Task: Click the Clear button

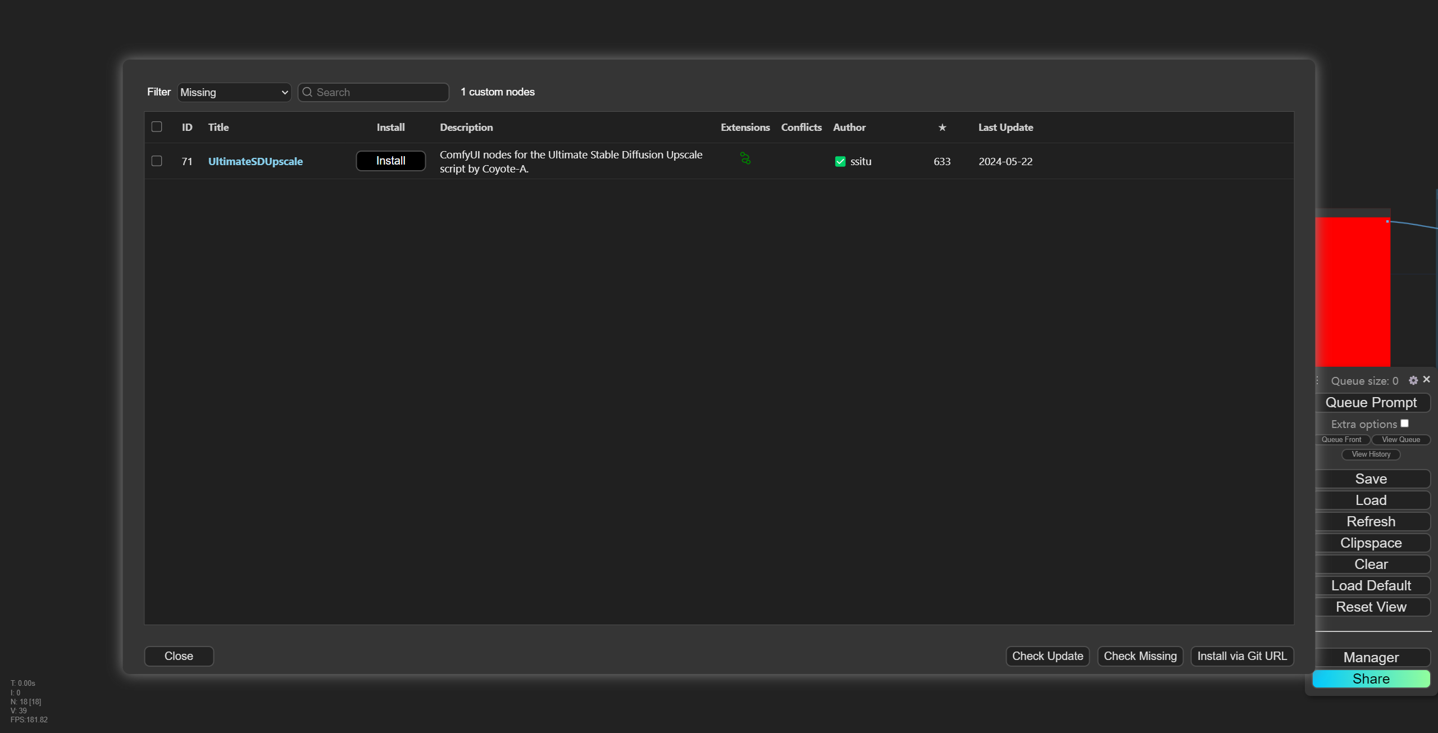Action: pyautogui.click(x=1371, y=564)
